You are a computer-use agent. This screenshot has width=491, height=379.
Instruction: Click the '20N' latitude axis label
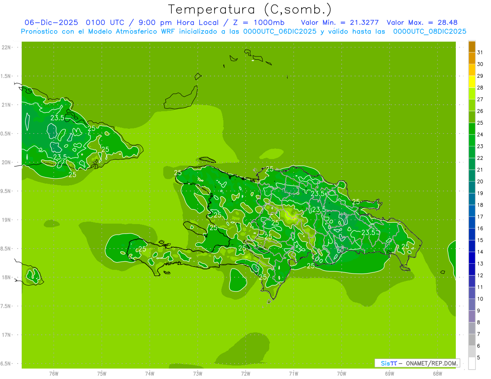tap(6, 162)
